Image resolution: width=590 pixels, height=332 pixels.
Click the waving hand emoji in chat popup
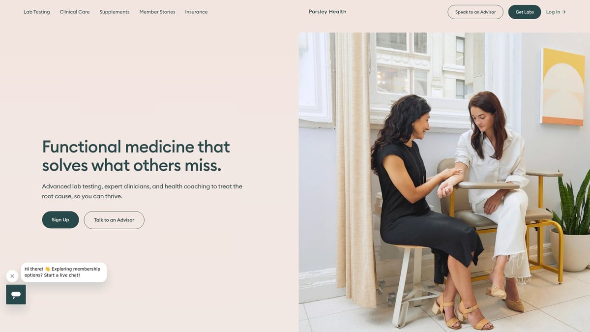coord(48,269)
